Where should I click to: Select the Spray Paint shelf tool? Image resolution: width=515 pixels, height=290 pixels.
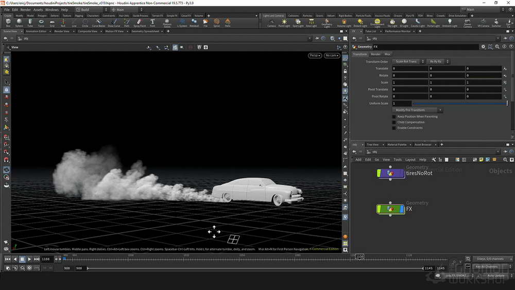click(x=139, y=23)
